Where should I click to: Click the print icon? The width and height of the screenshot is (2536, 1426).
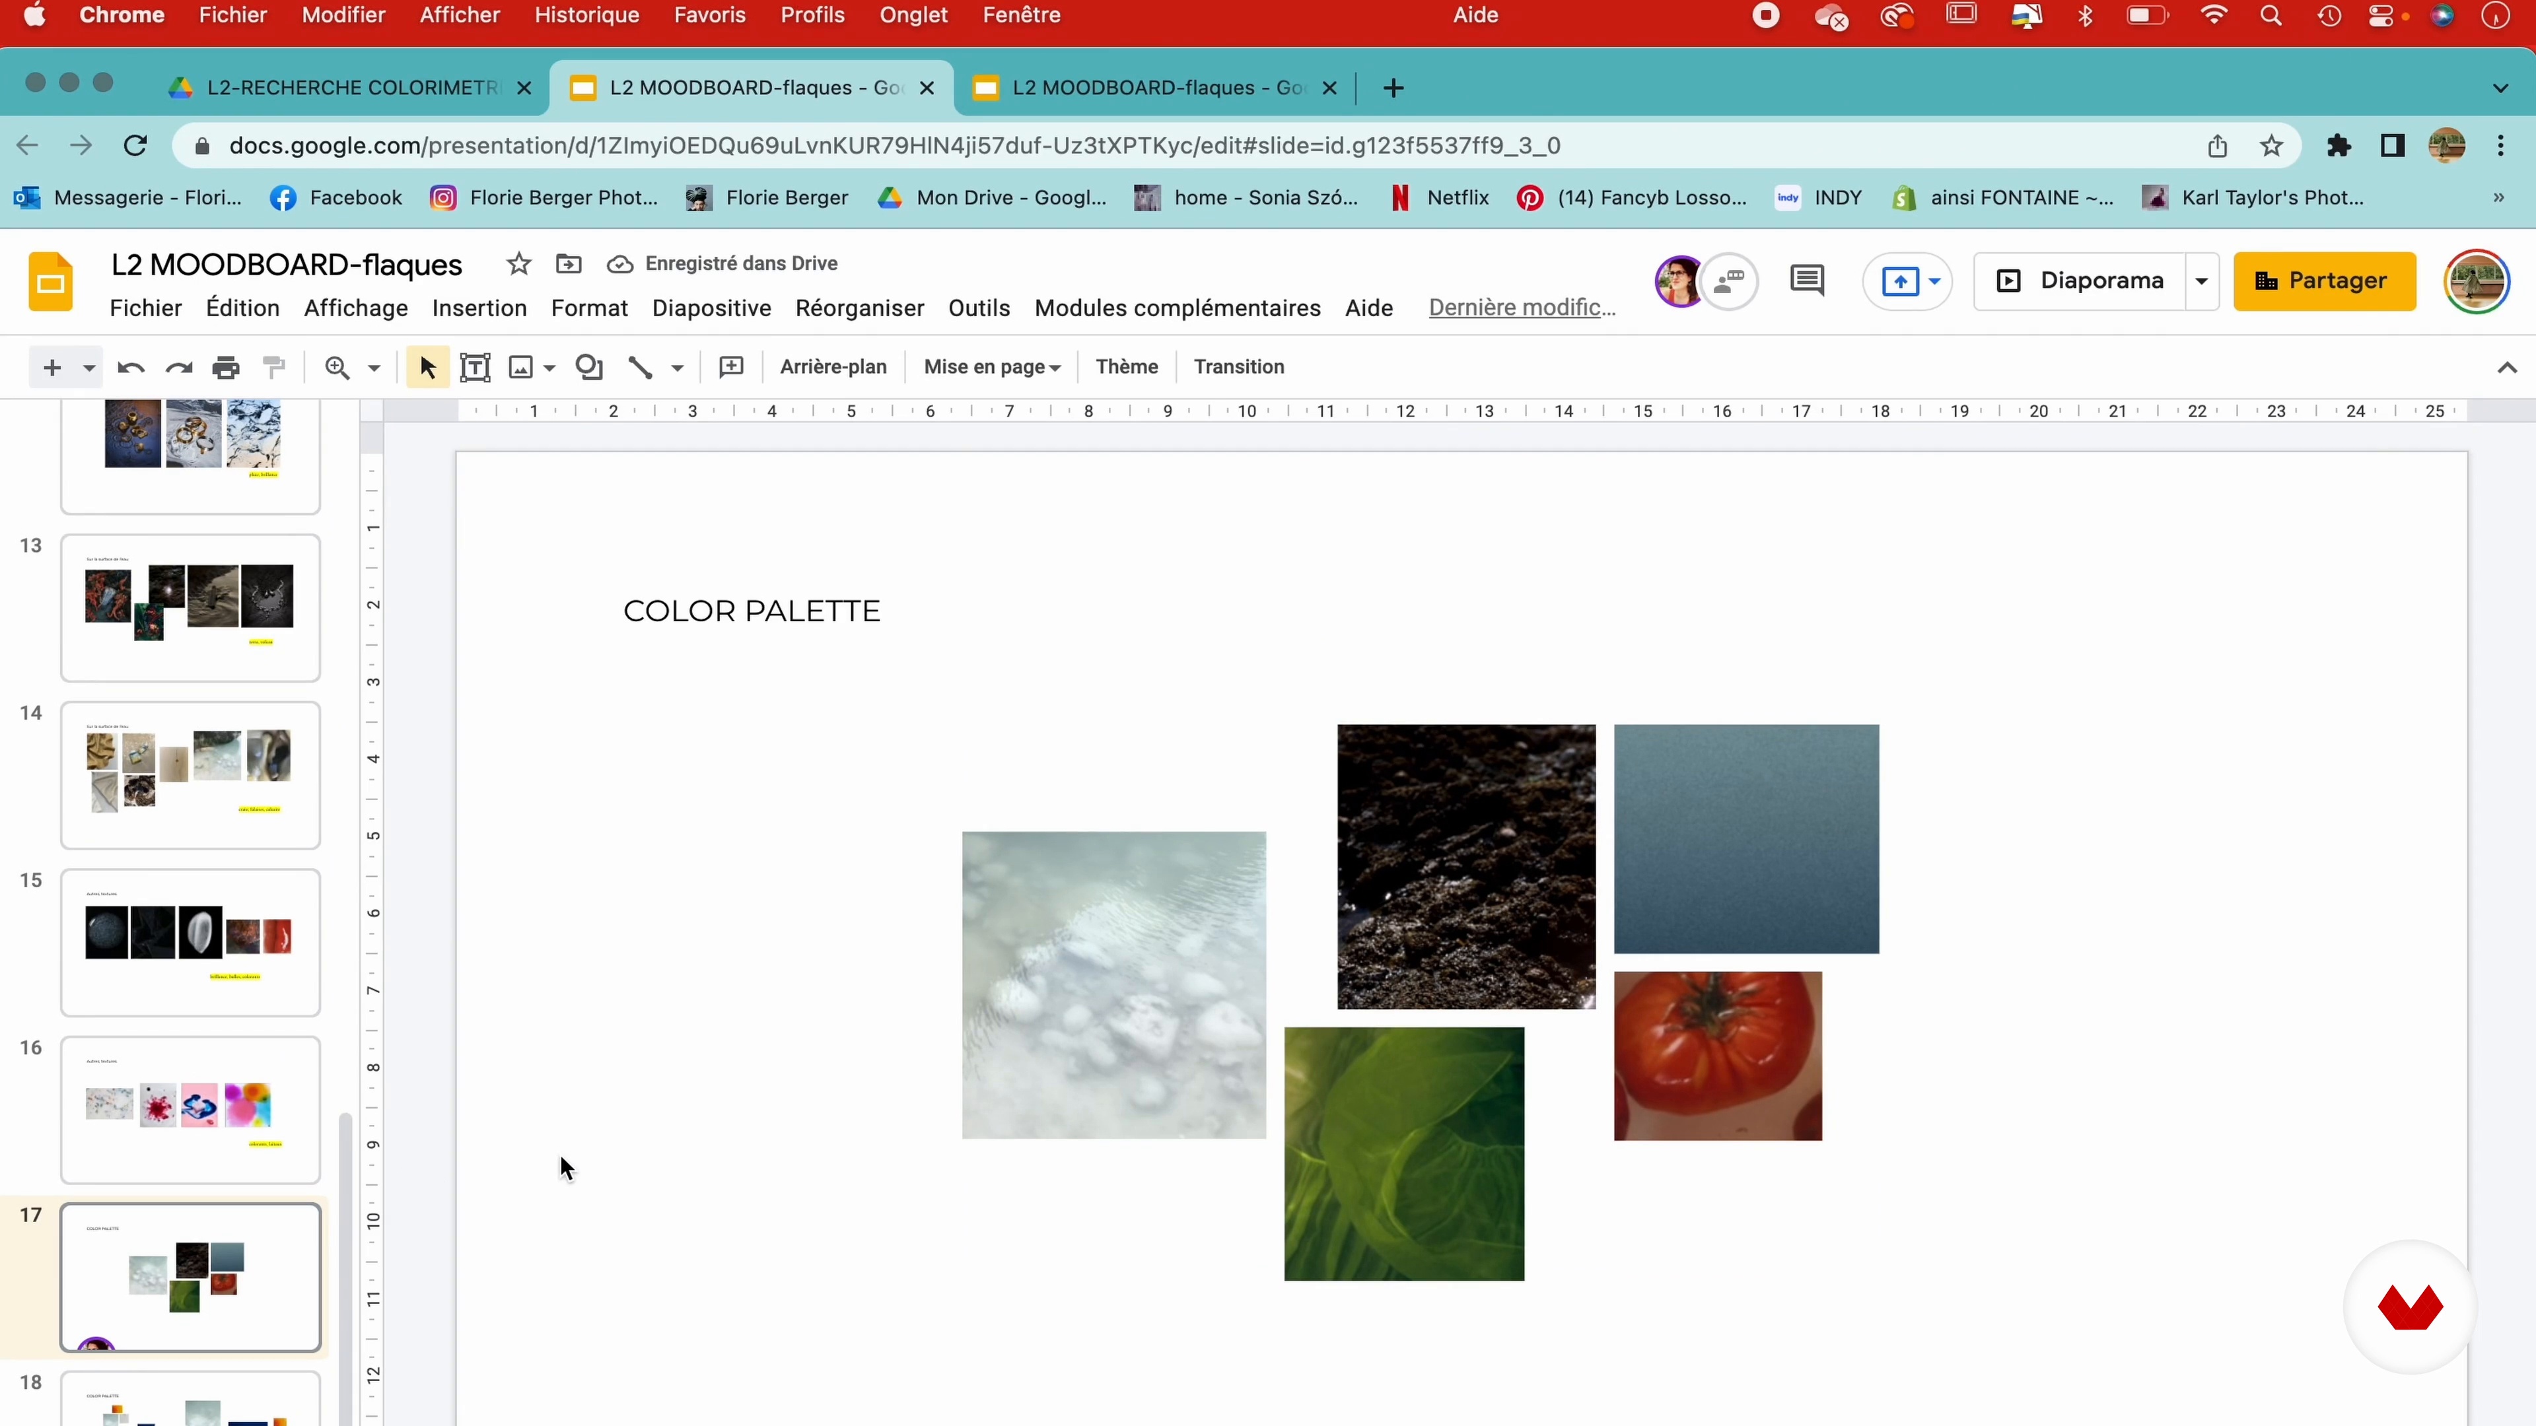click(225, 367)
